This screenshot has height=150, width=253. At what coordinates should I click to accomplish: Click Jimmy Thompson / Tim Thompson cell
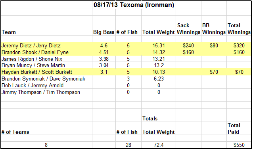coord(46,92)
